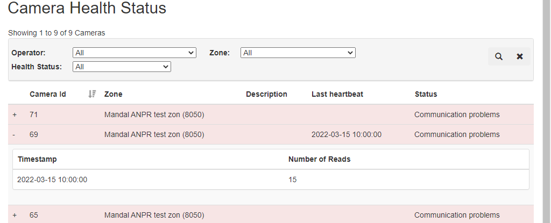Collapse details for camera 69
551x223 pixels.
coord(13,135)
